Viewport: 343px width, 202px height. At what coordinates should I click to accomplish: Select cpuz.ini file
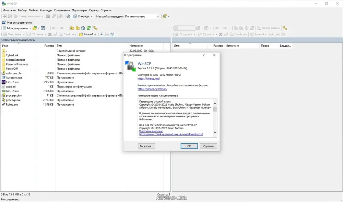[x=11, y=86]
